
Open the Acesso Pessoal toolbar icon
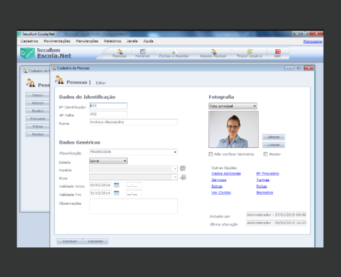[213, 53]
